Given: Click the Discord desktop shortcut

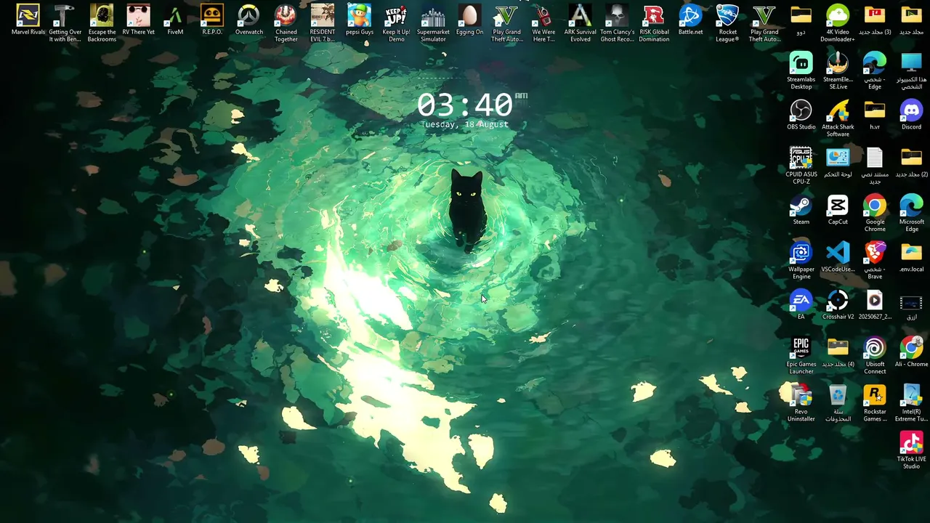Looking at the screenshot, I should (x=911, y=115).
